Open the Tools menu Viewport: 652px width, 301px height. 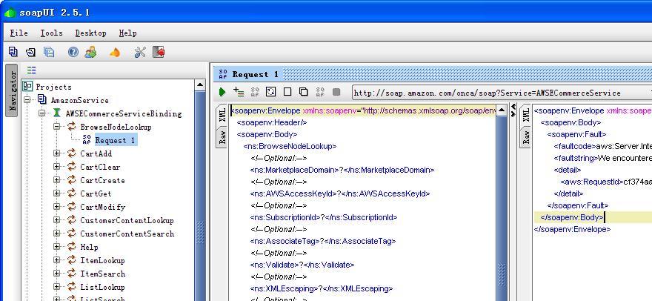[x=51, y=33]
